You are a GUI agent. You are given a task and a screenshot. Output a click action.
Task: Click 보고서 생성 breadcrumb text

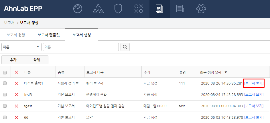[29, 23]
